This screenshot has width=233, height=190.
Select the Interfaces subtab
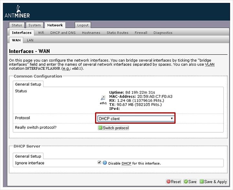pyautogui.click(x=22, y=33)
